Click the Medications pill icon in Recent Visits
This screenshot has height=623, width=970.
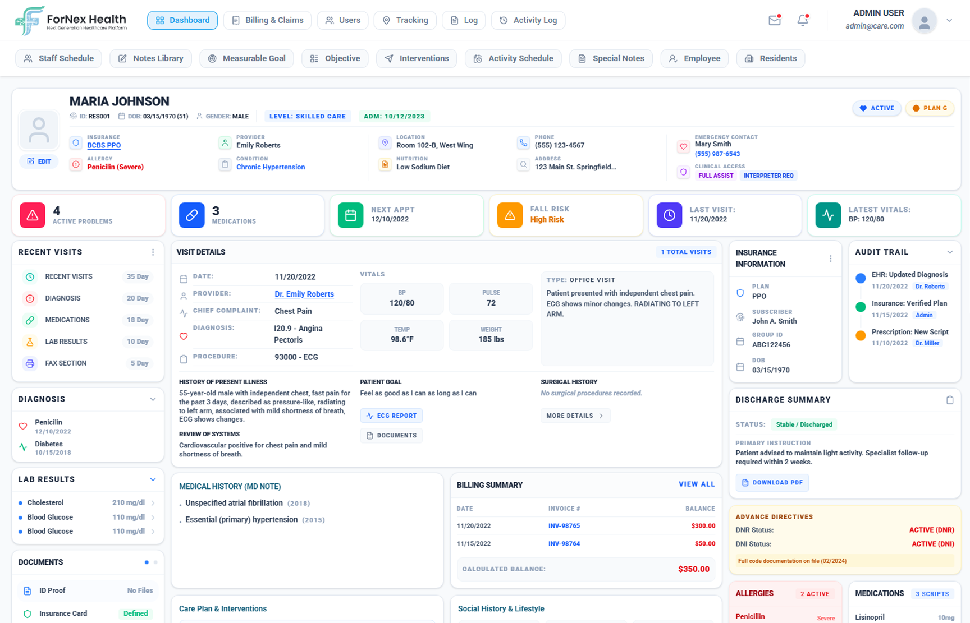pyautogui.click(x=29, y=320)
